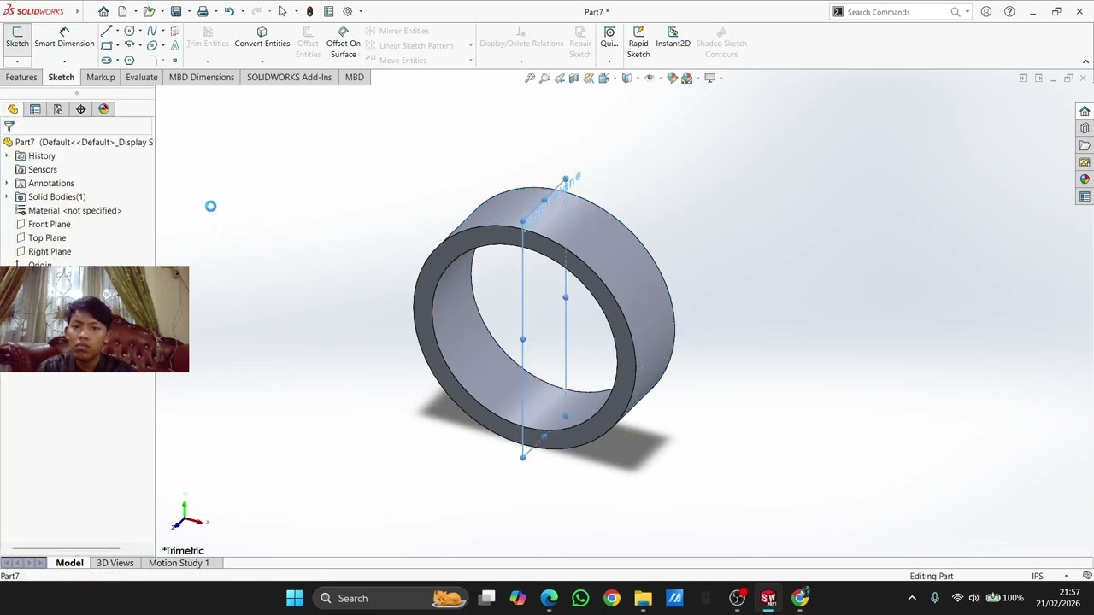Screen dimensions: 1094x615
Task: Expand Solid Bodies(1) node
Action: (7, 196)
